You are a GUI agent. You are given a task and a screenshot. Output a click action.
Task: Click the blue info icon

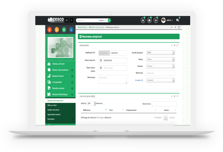click(x=71, y=30)
